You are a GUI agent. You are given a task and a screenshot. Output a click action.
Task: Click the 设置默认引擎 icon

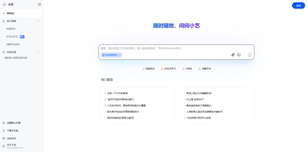pos(4,123)
